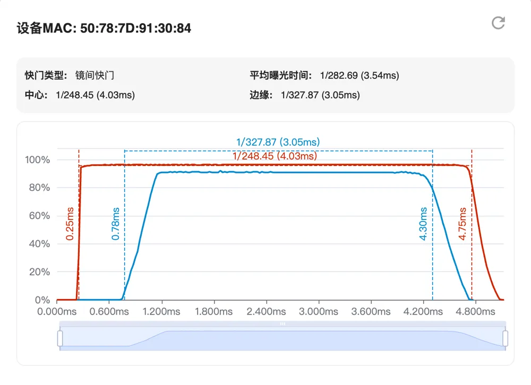Click the zoom range top drag bar
Viewport: 531px width, 385px height.
pyautogui.click(x=282, y=324)
